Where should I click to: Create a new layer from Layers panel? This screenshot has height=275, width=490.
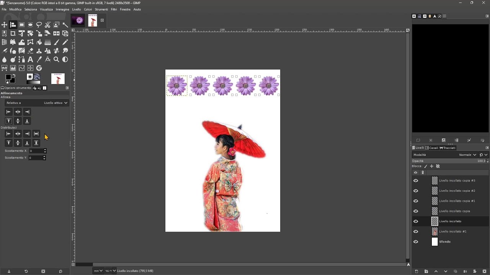pos(416,272)
